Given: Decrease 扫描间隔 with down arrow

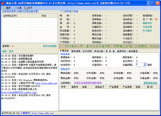Looking at the screenshot, I should click(145, 65).
